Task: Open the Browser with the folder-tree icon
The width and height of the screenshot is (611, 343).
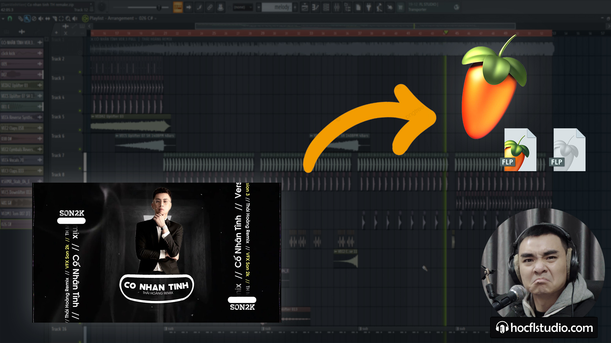Action: pos(348,7)
